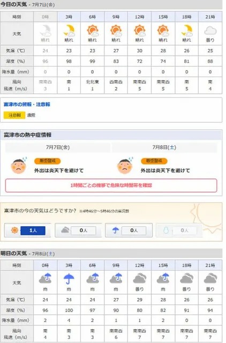Click tomorrow's 3時 rain umbrella icon
This screenshot has height=343, width=226.
tap(69, 279)
